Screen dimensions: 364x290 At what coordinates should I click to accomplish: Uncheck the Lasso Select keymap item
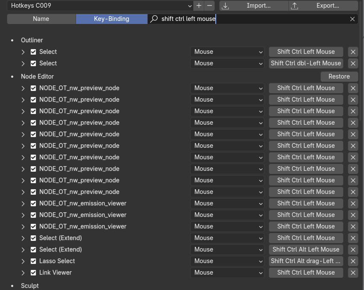[33, 261]
